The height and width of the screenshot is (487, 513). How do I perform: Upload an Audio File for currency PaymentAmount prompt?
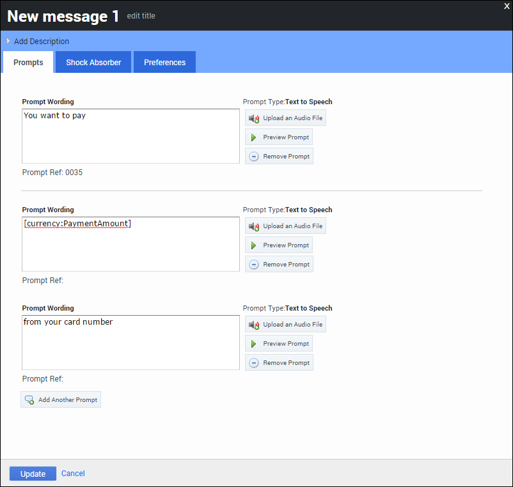click(285, 226)
